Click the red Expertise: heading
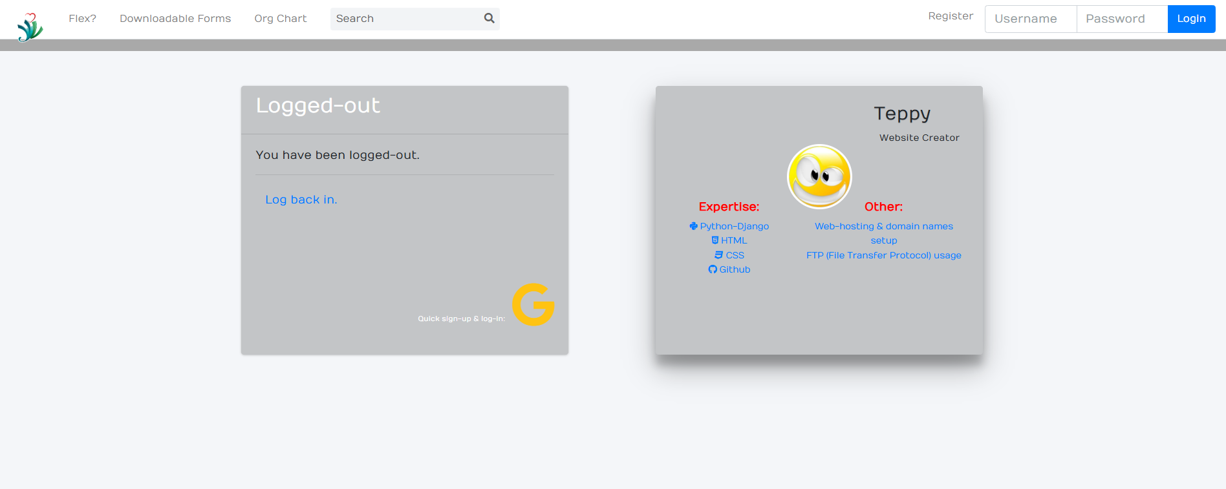 pos(729,207)
